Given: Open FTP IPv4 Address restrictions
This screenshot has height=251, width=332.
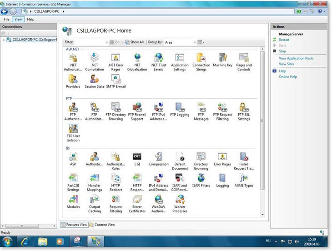Looking at the screenshot, I should [x=158, y=111].
